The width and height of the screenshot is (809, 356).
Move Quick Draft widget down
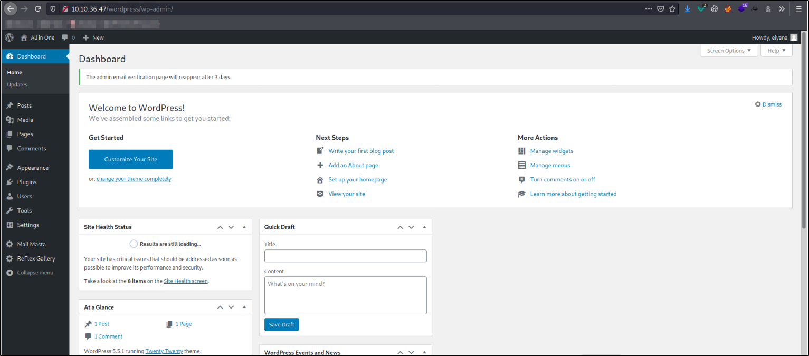click(411, 227)
